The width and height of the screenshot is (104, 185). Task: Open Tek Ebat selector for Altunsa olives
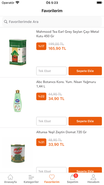[x=51, y=170]
